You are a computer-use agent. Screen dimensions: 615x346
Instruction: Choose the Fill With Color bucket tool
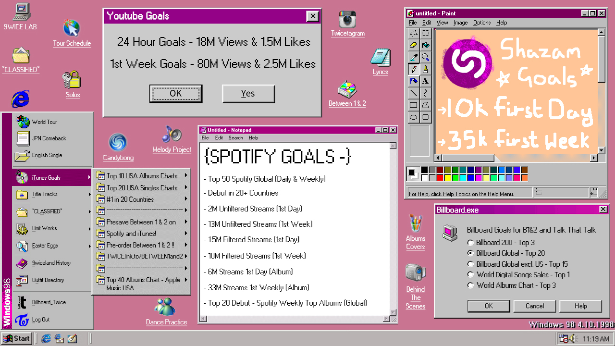coord(425,45)
